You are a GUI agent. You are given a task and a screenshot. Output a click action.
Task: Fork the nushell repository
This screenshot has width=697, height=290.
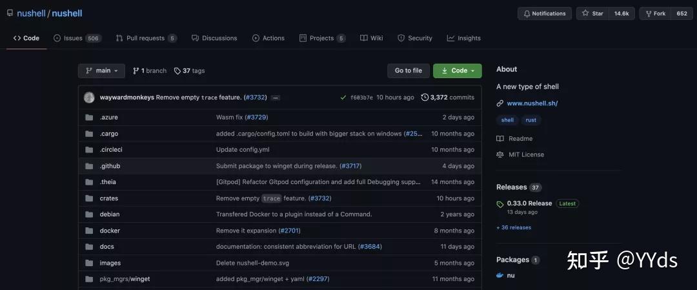(654, 14)
